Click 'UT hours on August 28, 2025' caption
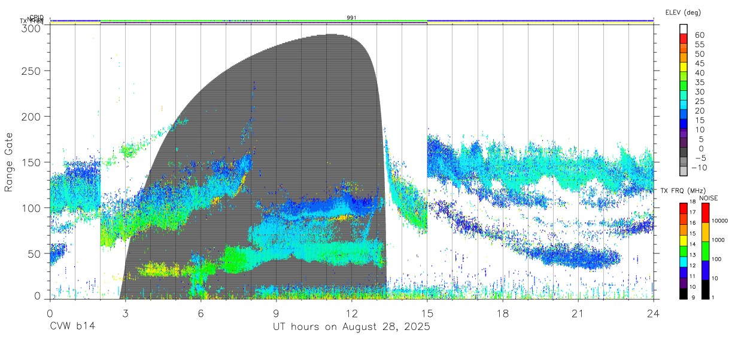 tap(351, 327)
